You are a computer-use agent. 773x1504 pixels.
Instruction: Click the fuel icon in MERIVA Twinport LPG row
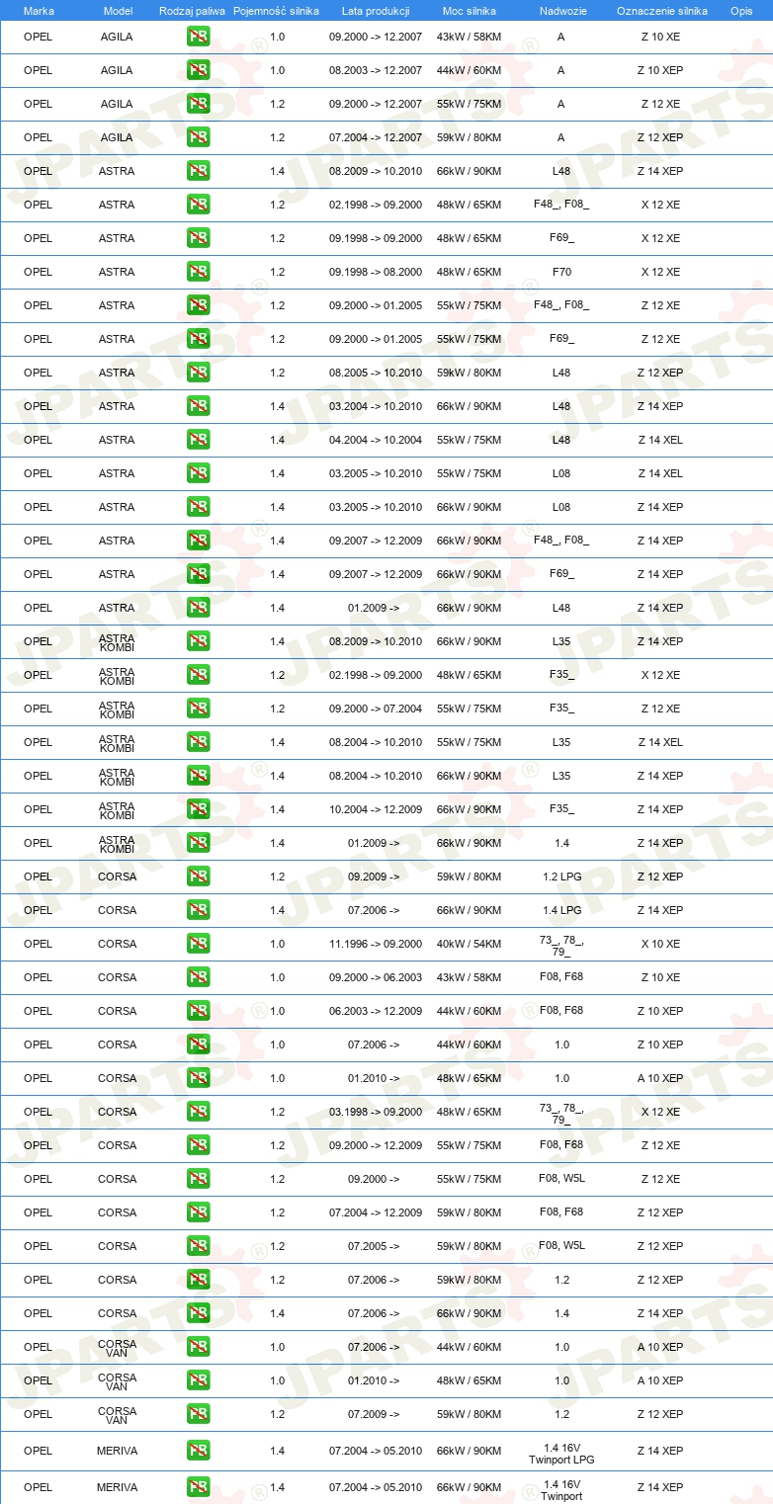[x=198, y=1451]
